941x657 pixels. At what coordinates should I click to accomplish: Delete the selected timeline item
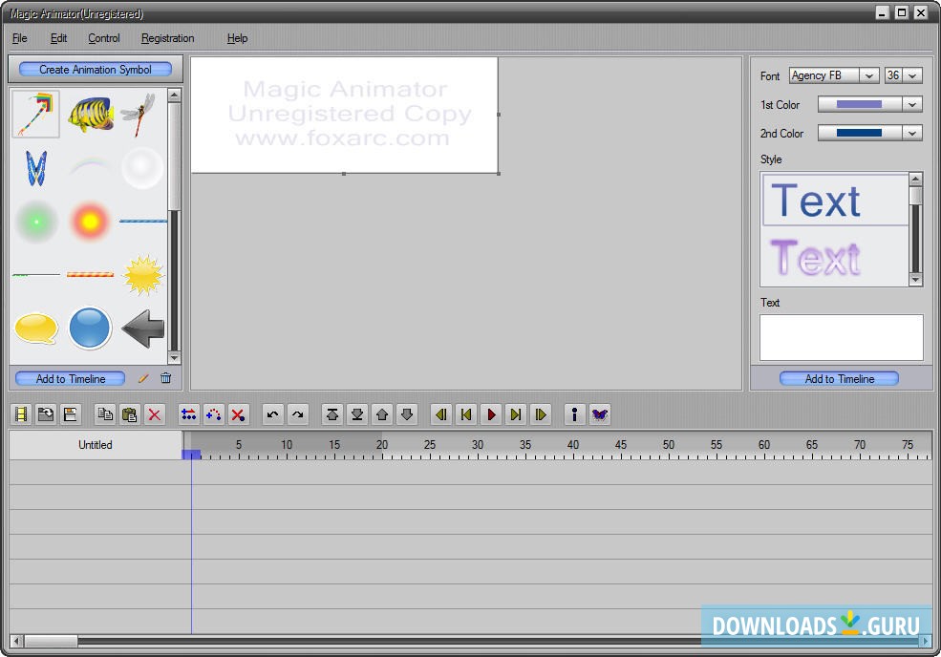click(x=153, y=414)
